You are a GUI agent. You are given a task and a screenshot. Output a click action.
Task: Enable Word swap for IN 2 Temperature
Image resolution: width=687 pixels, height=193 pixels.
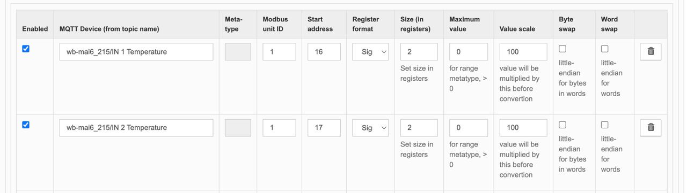click(604, 125)
